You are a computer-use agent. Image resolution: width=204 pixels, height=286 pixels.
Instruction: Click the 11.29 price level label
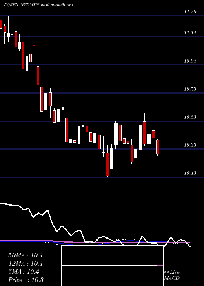pos(190,12)
